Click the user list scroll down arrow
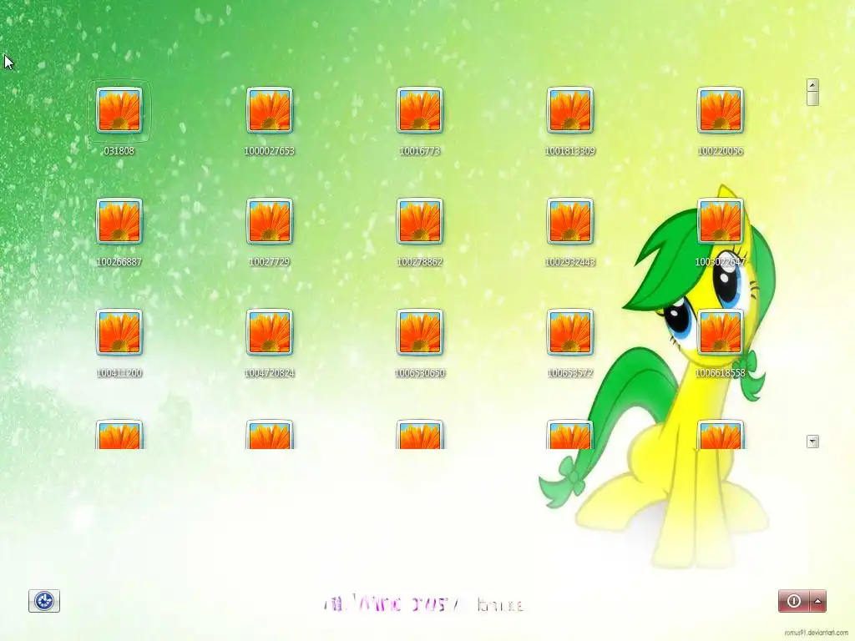 (x=812, y=442)
